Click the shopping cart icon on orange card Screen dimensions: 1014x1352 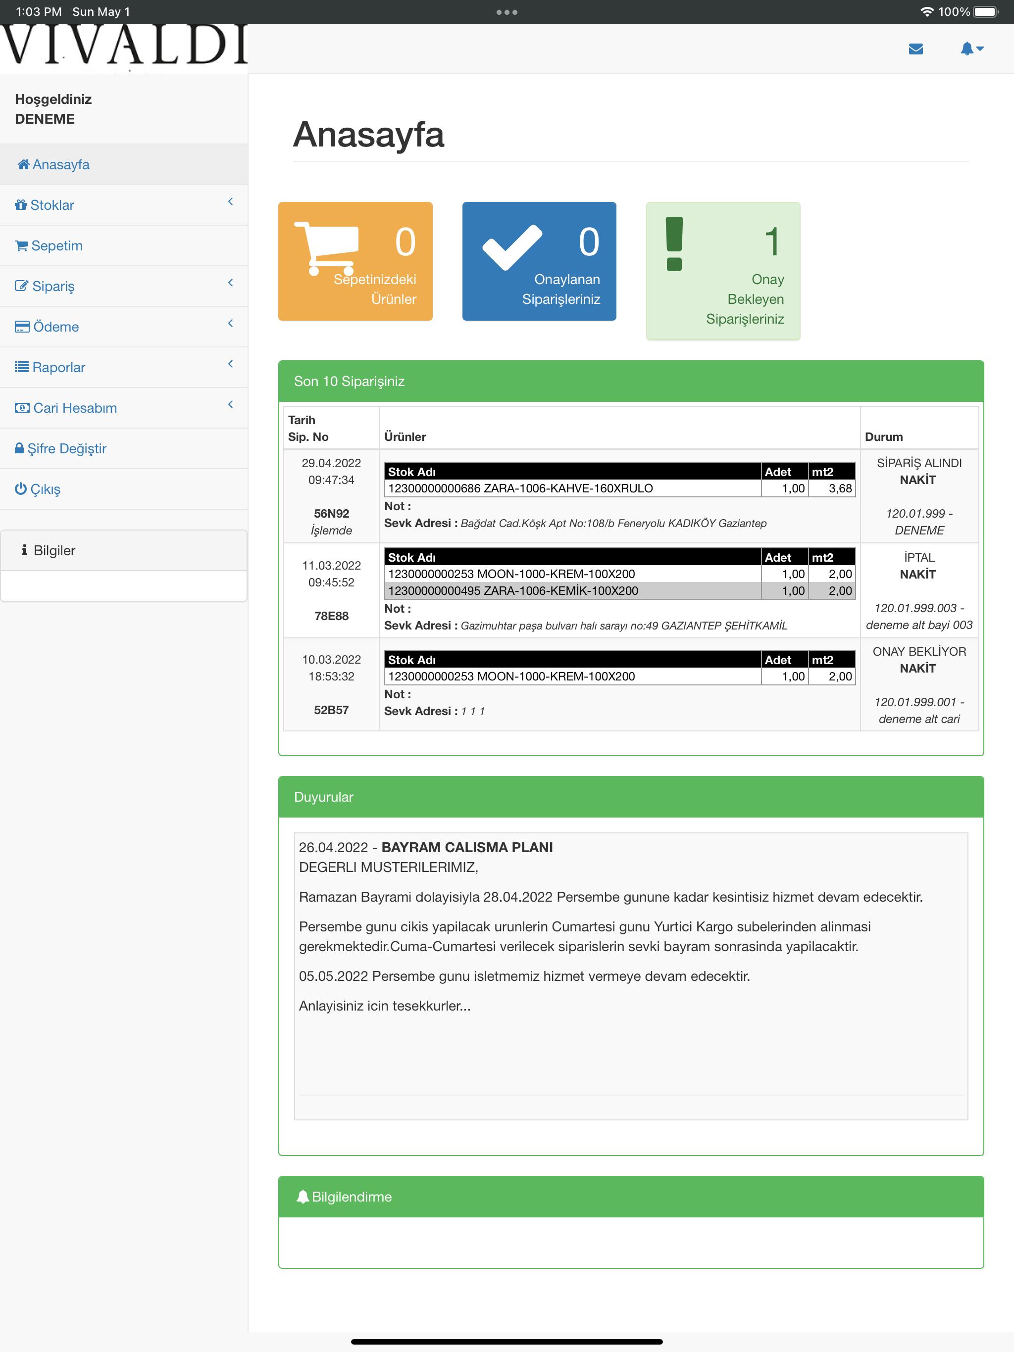pyautogui.click(x=326, y=248)
